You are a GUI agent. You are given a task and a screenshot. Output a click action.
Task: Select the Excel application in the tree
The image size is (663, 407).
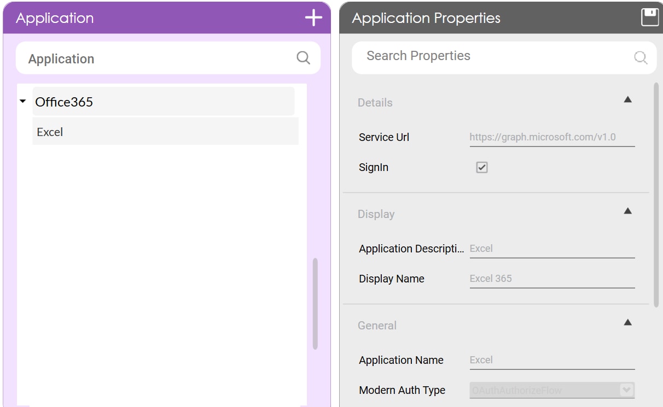click(165, 132)
